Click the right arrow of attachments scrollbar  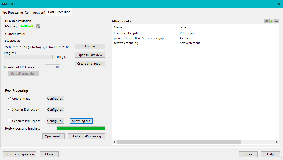(276, 142)
